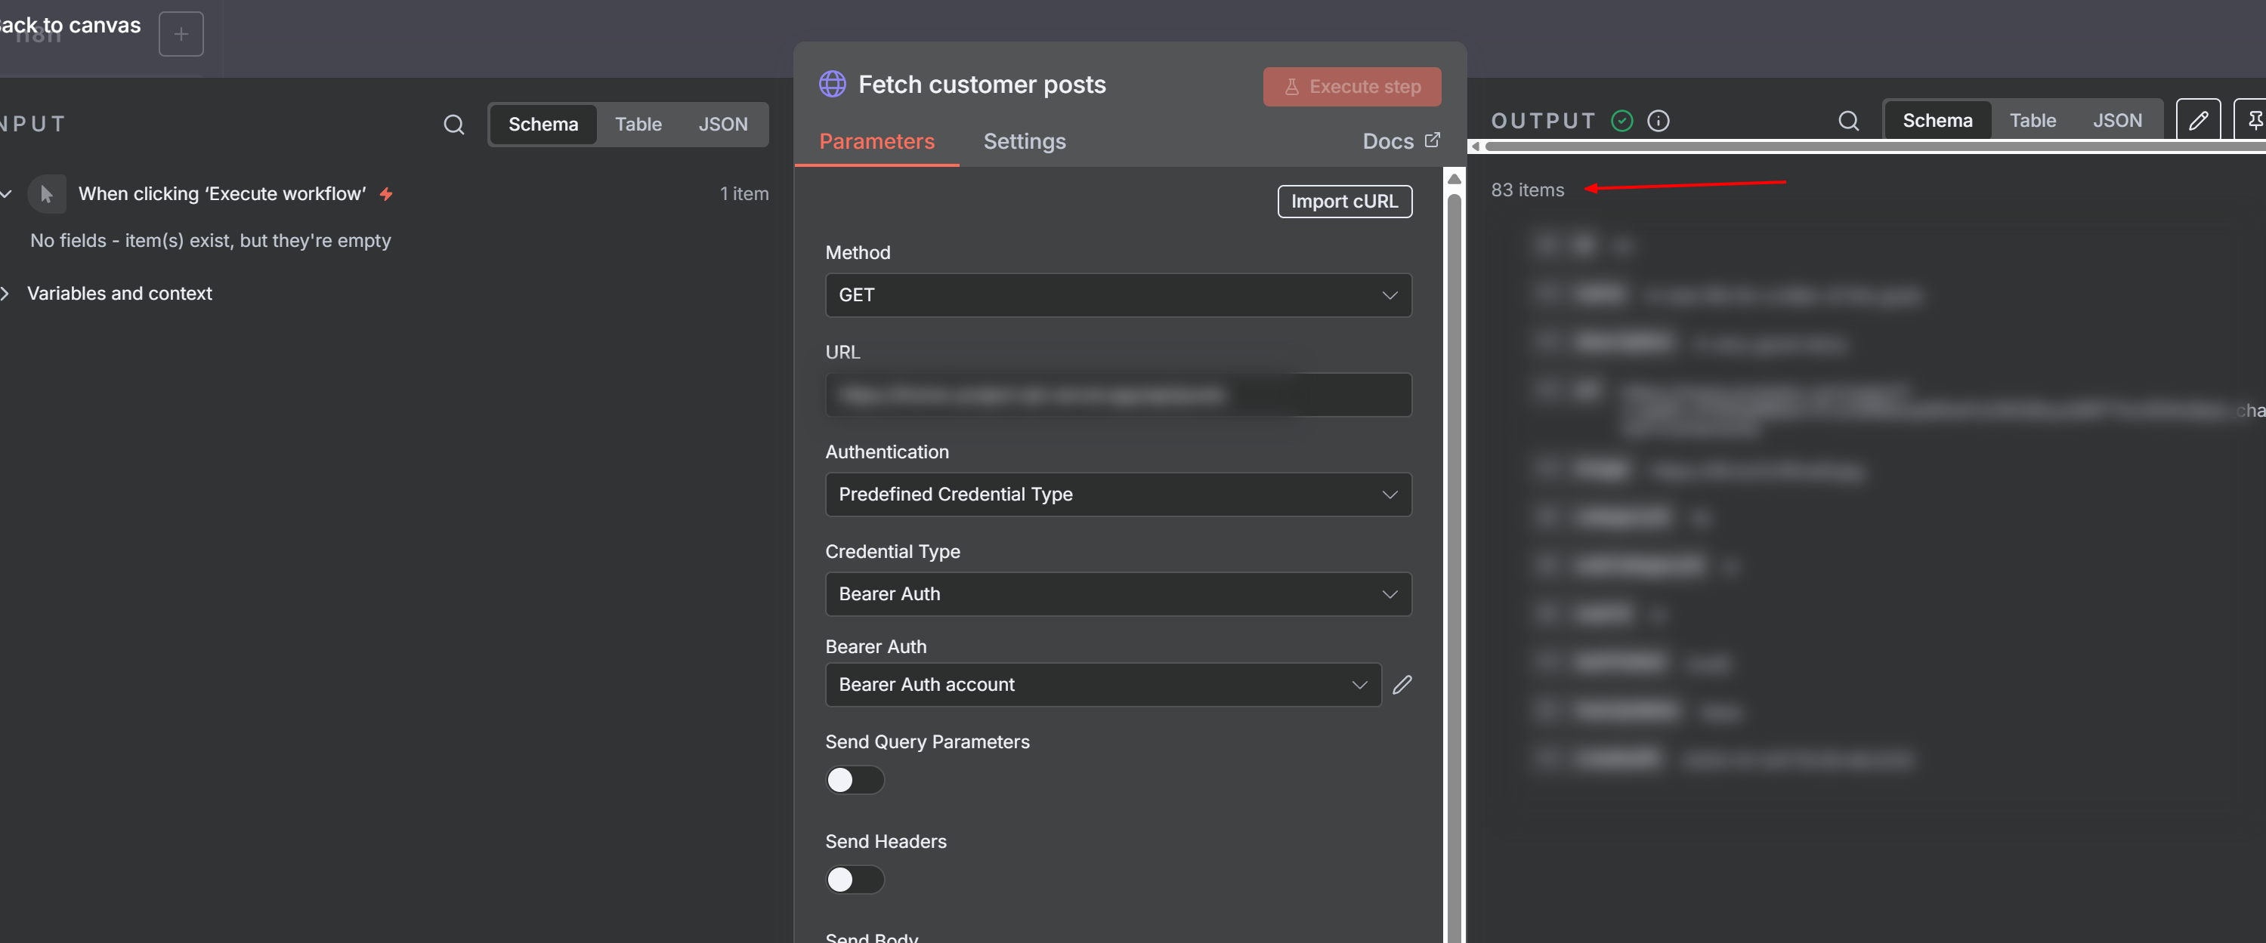Select output Table view
The image size is (2266, 943).
(2032, 120)
